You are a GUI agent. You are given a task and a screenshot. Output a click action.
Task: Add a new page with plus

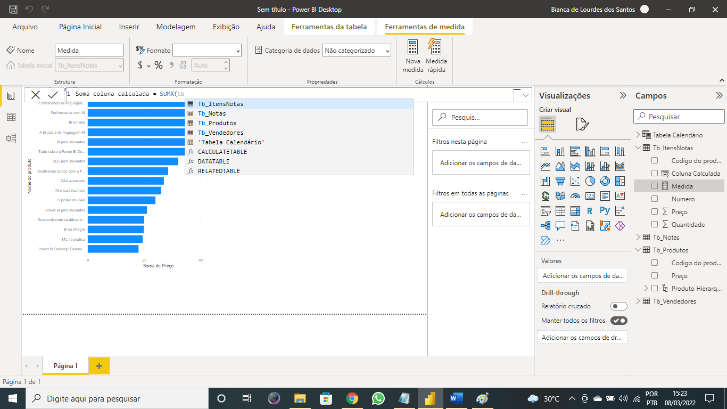[99, 366]
